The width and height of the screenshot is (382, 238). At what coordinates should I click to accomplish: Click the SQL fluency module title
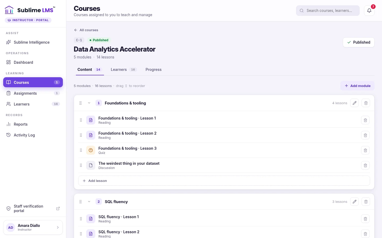coord(116,202)
